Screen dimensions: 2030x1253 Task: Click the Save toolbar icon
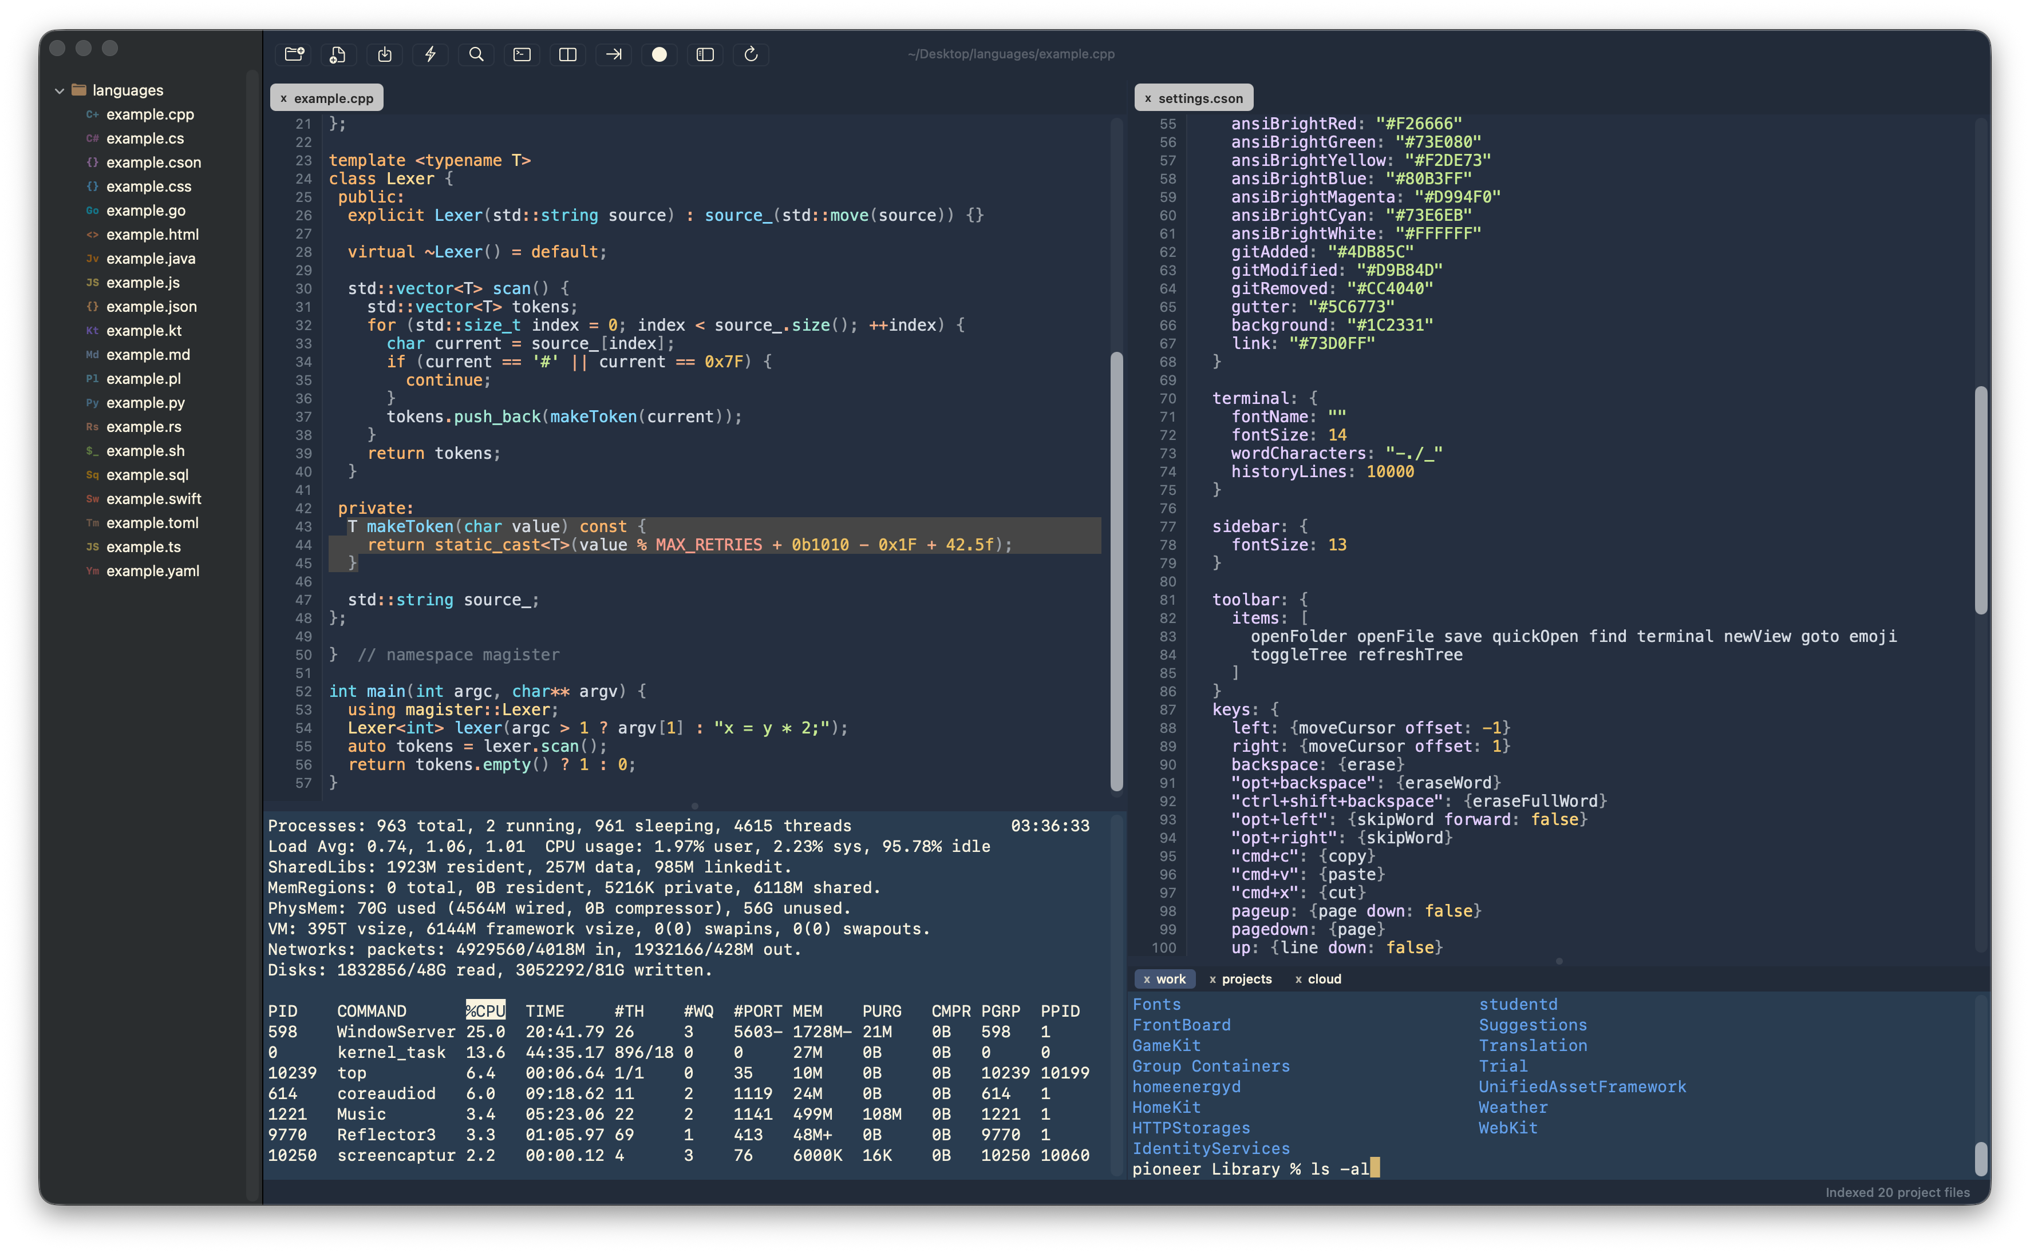tap(385, 54)
